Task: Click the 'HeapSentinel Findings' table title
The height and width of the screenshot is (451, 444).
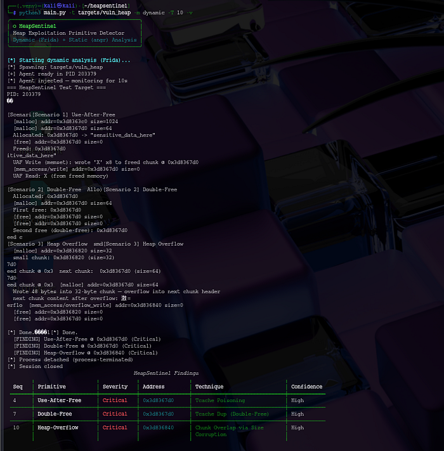Action: (x=166, y=374)
